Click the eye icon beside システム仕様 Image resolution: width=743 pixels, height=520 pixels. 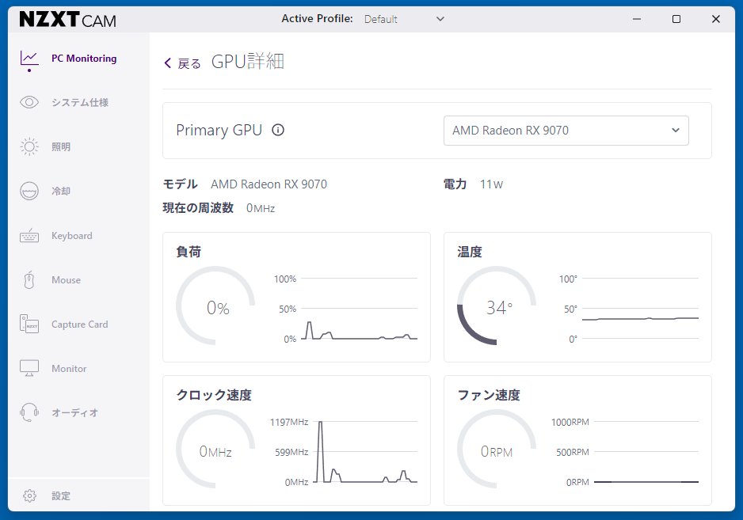(x=29, y=102)
